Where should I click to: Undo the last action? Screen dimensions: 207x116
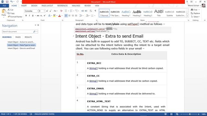12,2
